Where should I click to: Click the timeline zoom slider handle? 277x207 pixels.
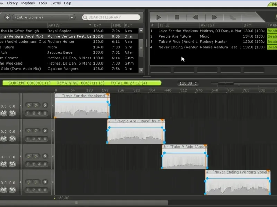click(226, 83)
